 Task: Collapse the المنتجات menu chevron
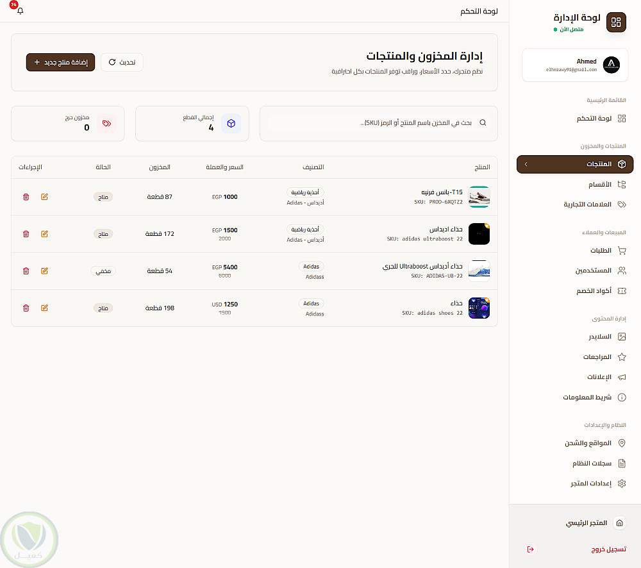click(526, 164)
